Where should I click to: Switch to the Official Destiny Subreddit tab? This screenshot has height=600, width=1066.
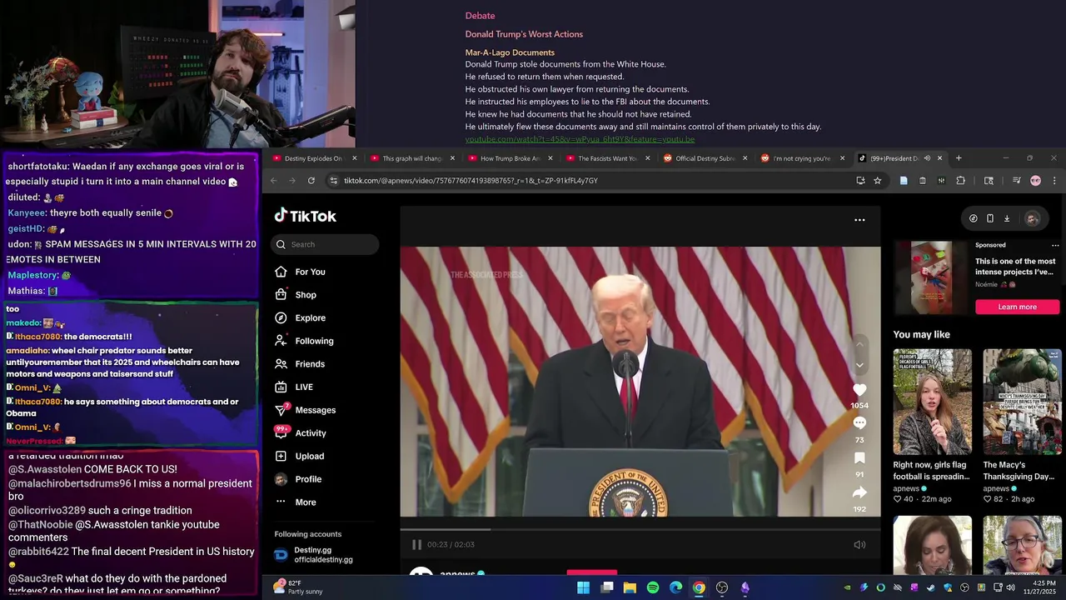point(705,158)
